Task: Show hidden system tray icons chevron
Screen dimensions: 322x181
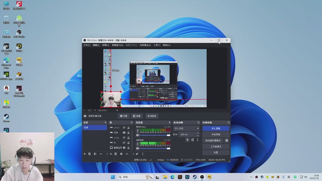Action: (251, 177)
